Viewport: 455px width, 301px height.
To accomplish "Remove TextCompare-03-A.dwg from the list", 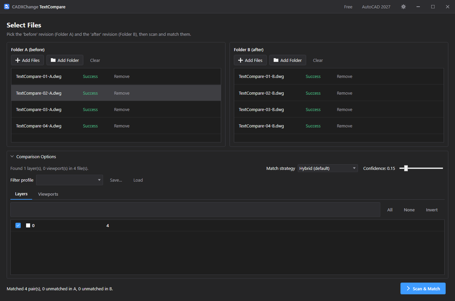I will (x=122, y=110).
